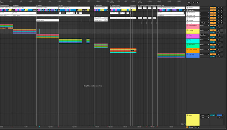Select the Who Else track header
Viewport: 227px width, 130px height.
[x=193, y=46]
